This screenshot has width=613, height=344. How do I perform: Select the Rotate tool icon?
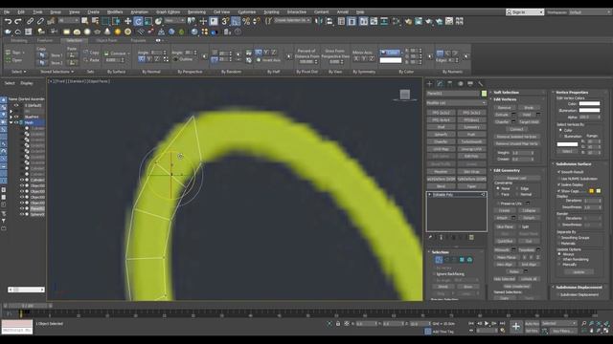(138, 21)
